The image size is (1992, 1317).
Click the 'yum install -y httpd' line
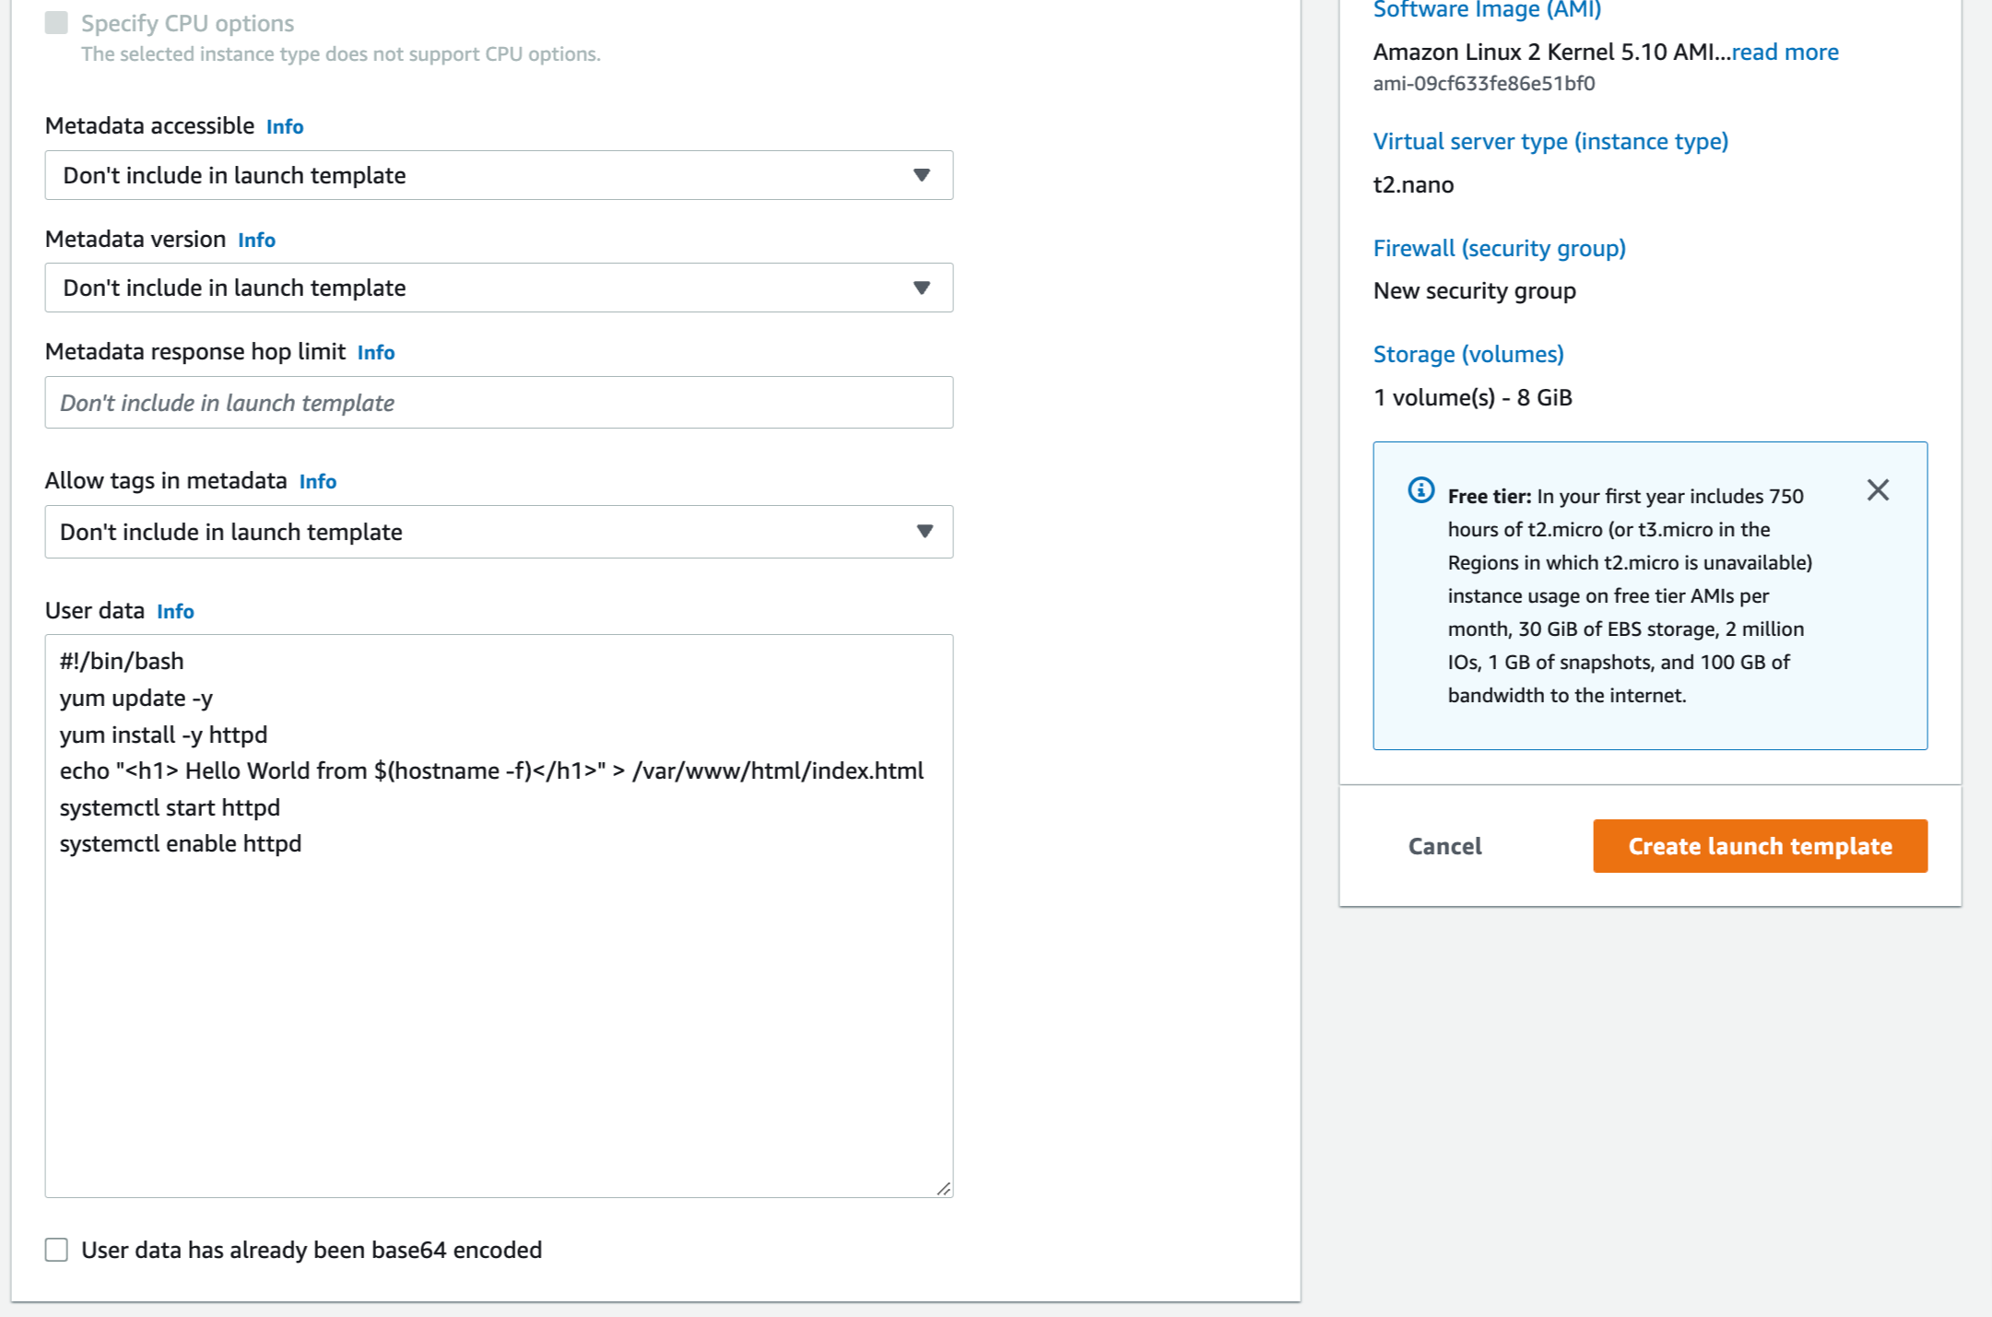coord(163,735)
